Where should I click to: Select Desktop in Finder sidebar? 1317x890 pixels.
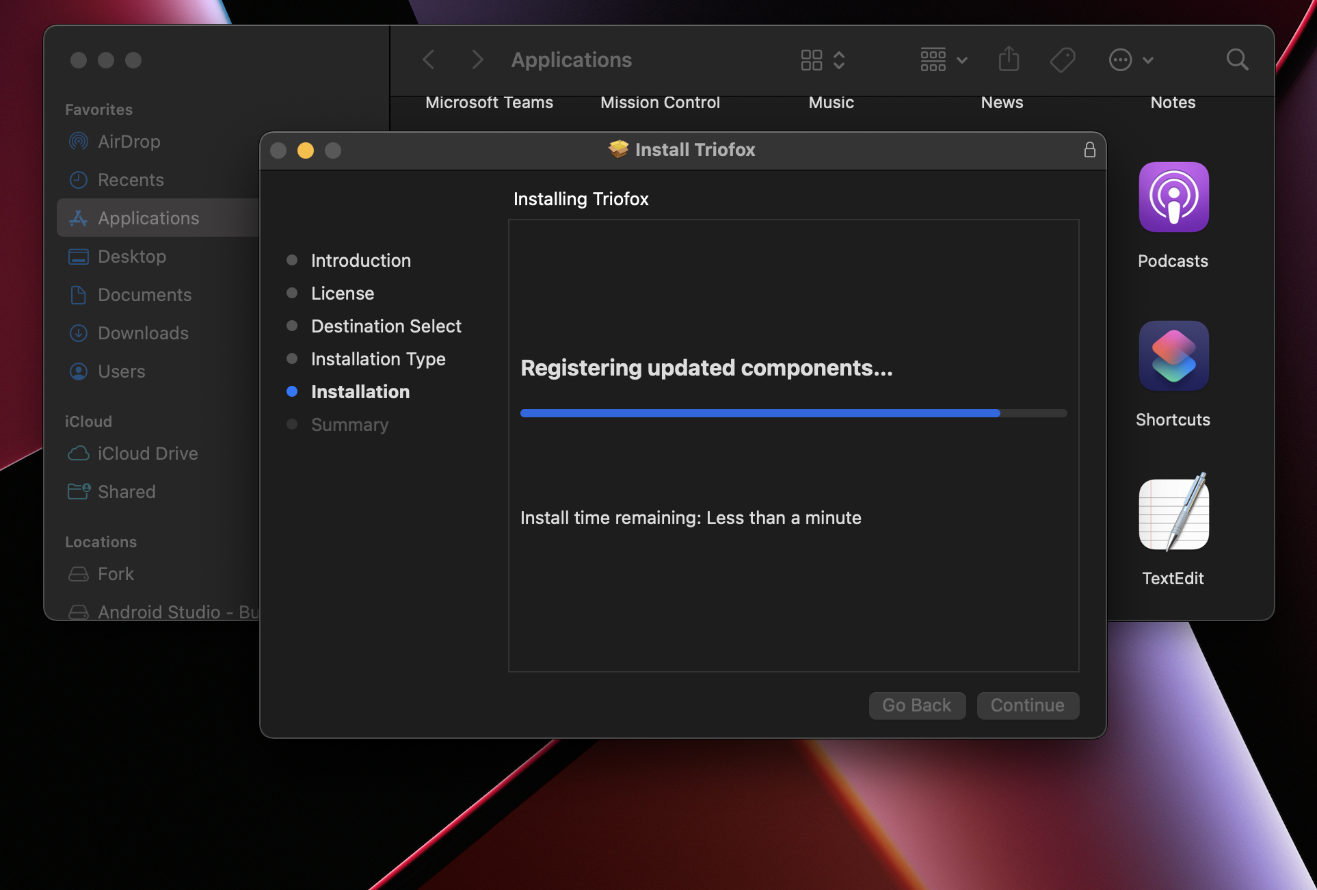click(x=157, y=256)
